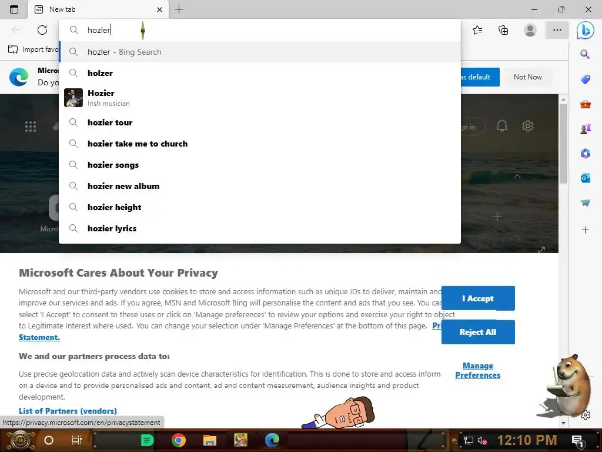Open the Bing chat sidebar button
This screenshot has width=602, height=452.
(585, 30)
